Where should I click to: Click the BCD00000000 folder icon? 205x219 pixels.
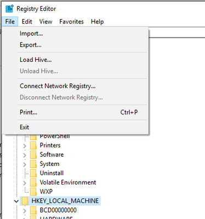(x=33, y=210)
